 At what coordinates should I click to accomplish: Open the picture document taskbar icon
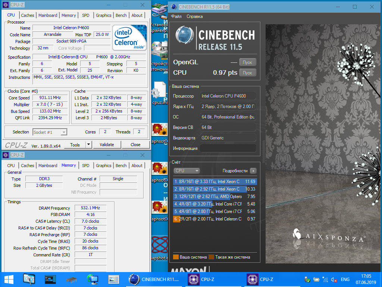(113, 280)
